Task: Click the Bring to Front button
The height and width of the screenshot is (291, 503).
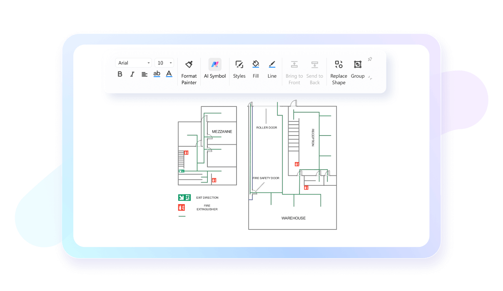Action: pyautogui.click(x=294, y=72)
